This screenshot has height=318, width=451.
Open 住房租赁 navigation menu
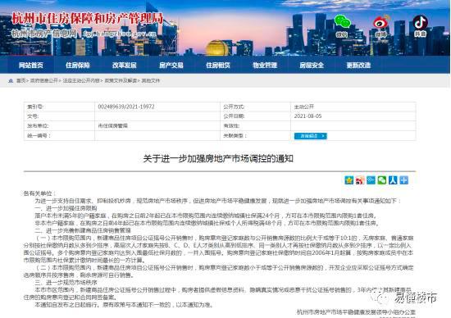point(218,66)
